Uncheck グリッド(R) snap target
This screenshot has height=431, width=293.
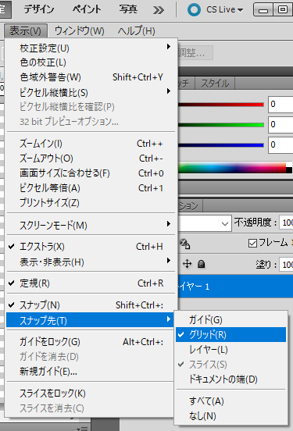(230, 335)
